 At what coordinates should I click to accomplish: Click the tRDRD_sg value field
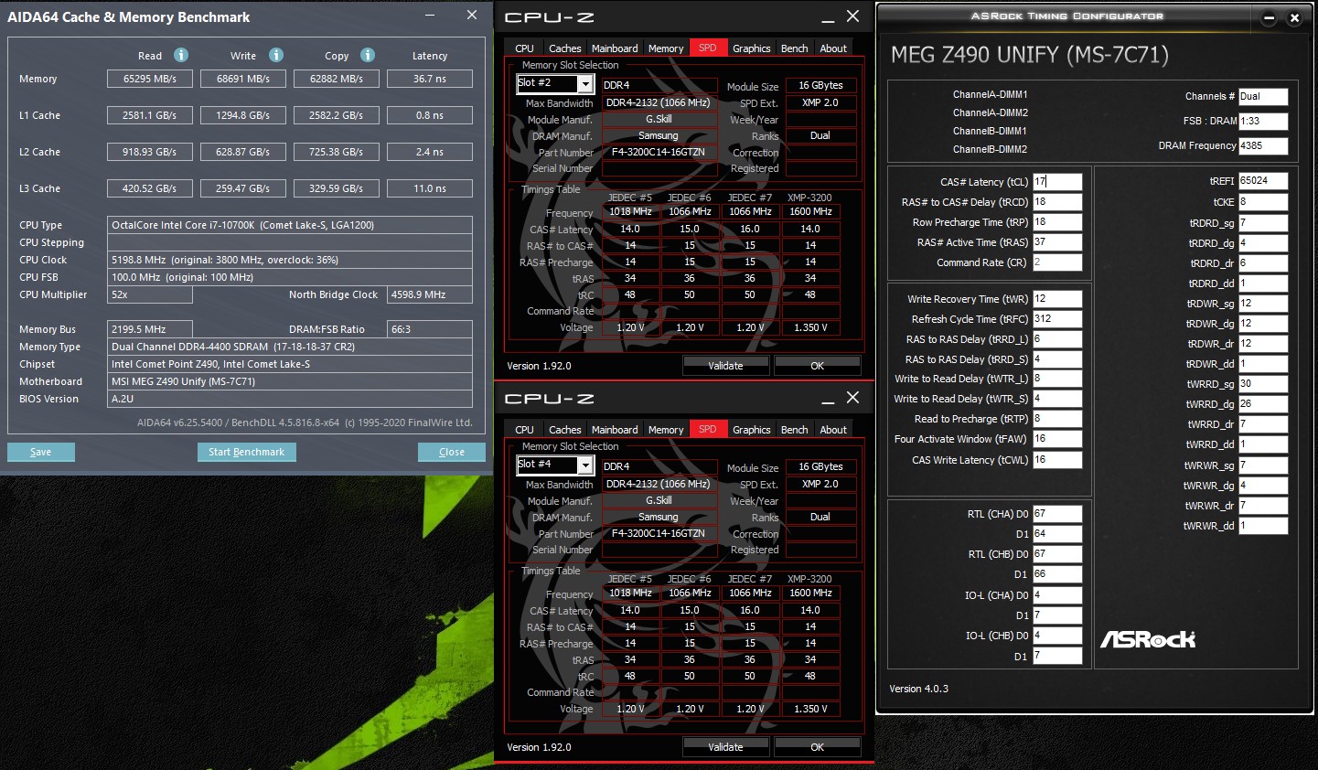coord(1264,223)
